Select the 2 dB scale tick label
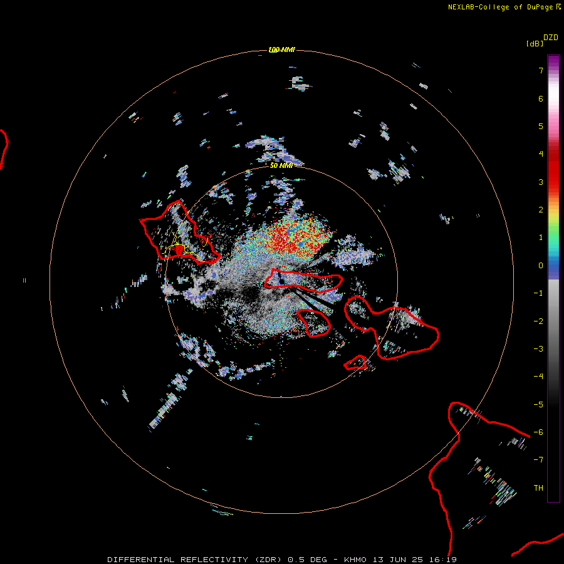The height and width of the screenshot is (564, 564). (541, 210)
